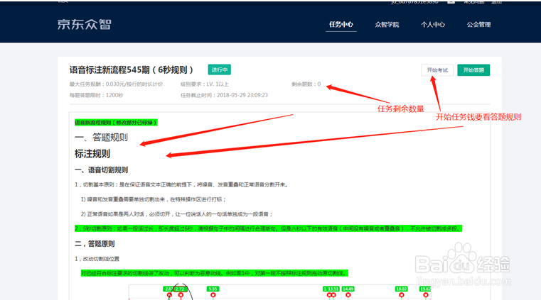Click the 标注规则 heading
The image size is (541, 300).
point(92,154)
